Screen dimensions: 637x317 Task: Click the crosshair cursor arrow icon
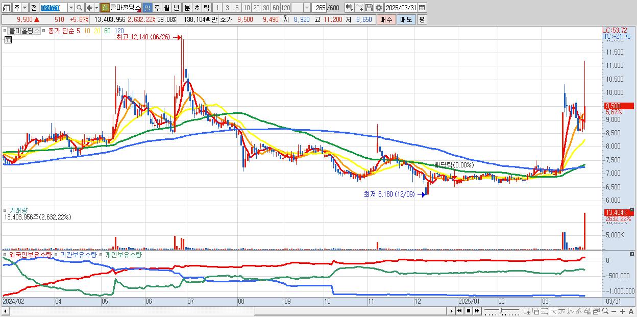[x=553, y=311]
